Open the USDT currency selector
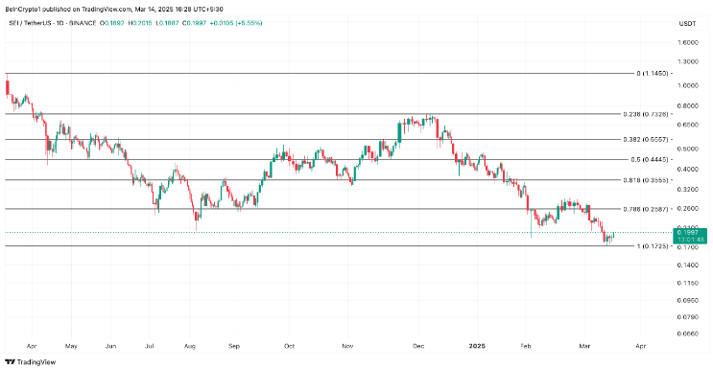 point(687,24)
